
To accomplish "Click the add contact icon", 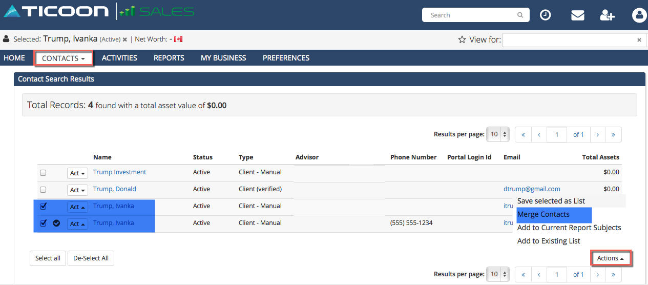I will click(607, 15).
